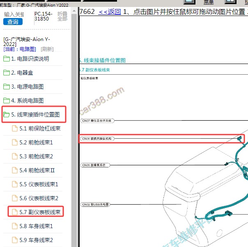This screenshot has width=248, height=247.
Task: Click document icon beside 5.8 车身线束1
Action: [x=15, y=226]
